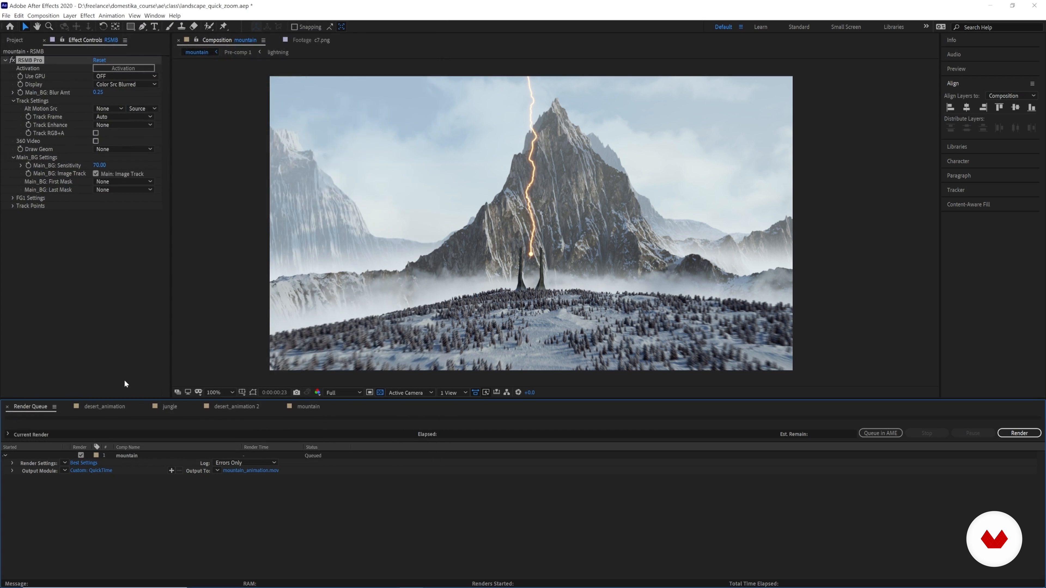
Task: Open the Show Channel RGB color menu
Action: coord(318,392)
